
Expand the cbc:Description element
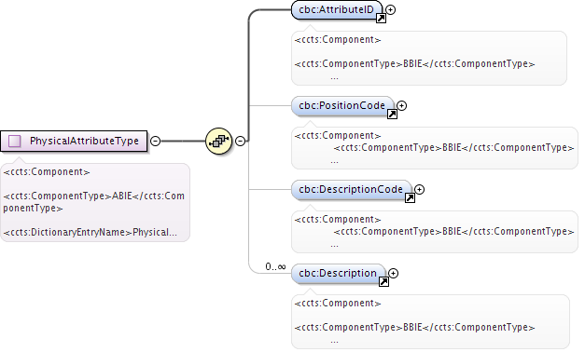(393, 274)
